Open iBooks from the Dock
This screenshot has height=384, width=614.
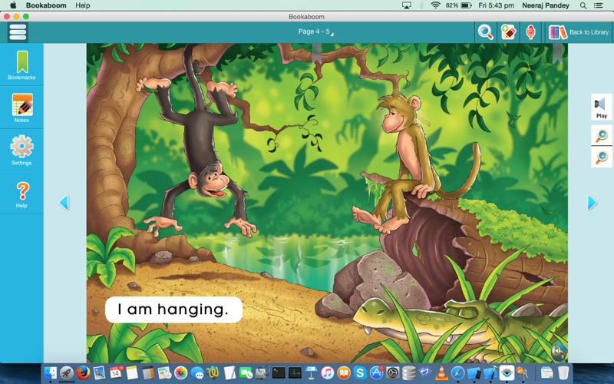tap(343, 372)
